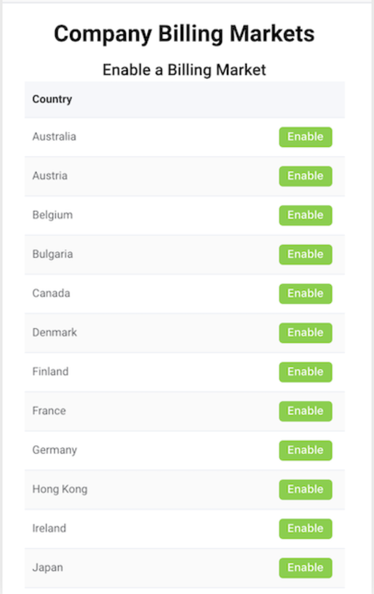The width and height of the screenshot is (374, 594).
Task: Click the Company Billing Markets heading
Action: point(184,34)
